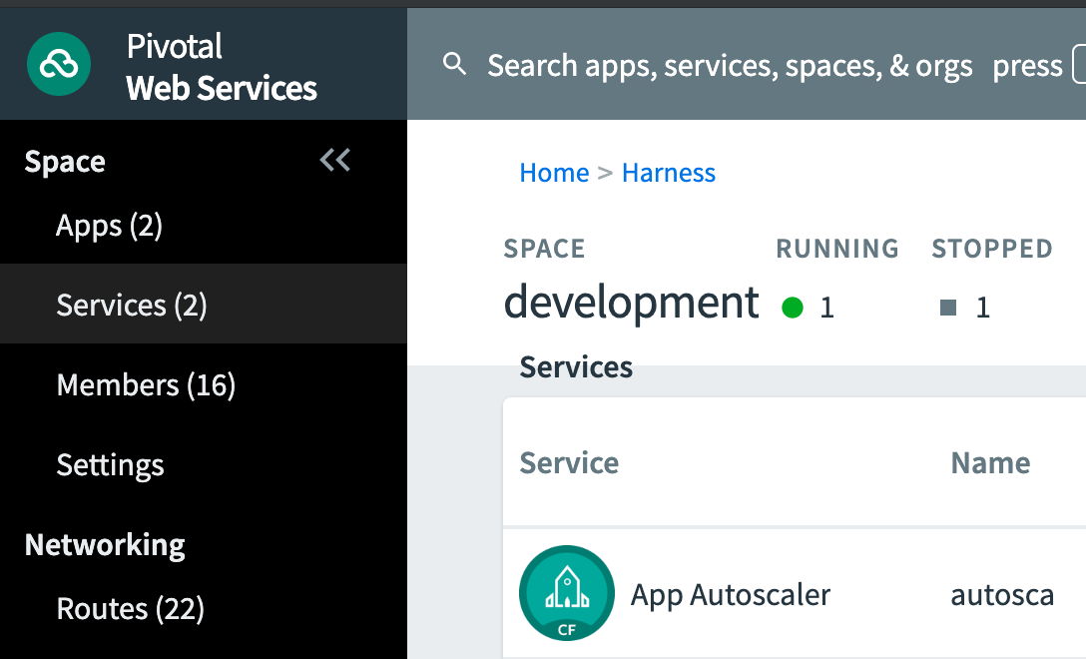Open Members (16) in sidebar
Viewport: 1086px width, 659px height.
tap(146, 385)
